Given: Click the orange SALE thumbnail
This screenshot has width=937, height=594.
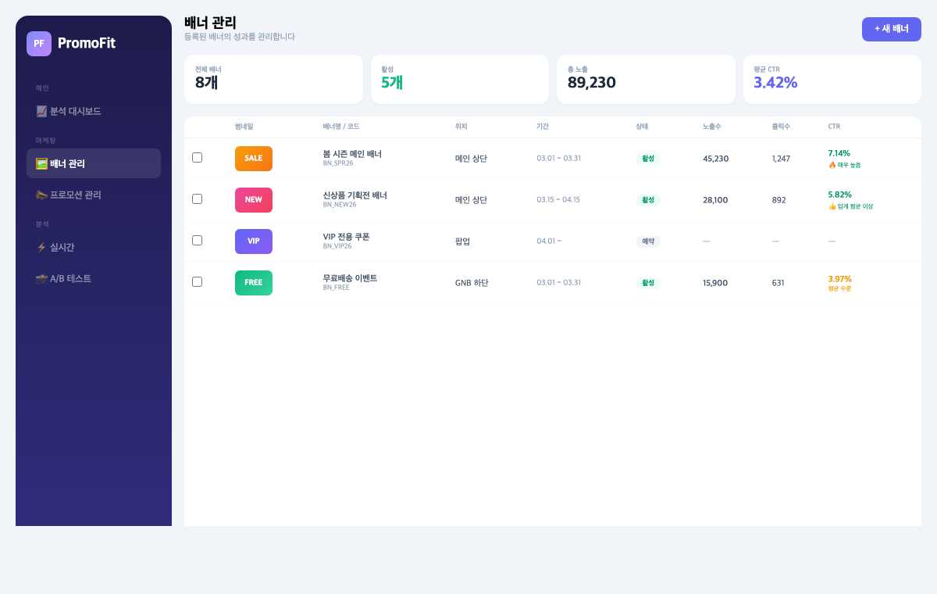Looking at the screenshot, I should pyautogui.click(x=254, y=159).
